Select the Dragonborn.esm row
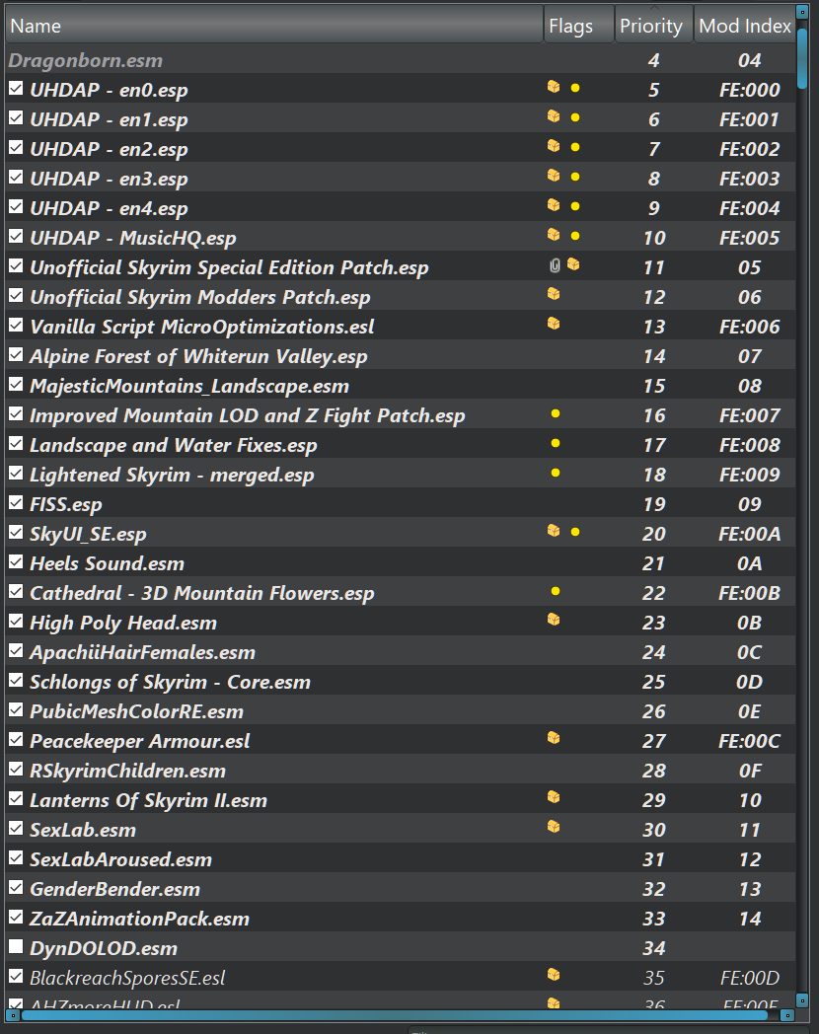 coord(401,60)
